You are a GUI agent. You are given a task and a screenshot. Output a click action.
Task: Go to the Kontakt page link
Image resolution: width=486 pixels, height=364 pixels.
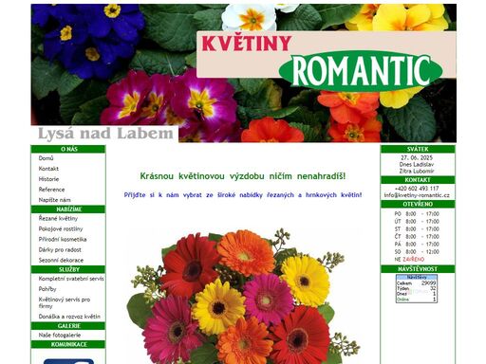[48, 169]
